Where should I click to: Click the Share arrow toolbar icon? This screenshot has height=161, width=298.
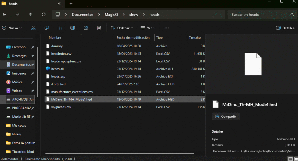(x=86, y=28)
